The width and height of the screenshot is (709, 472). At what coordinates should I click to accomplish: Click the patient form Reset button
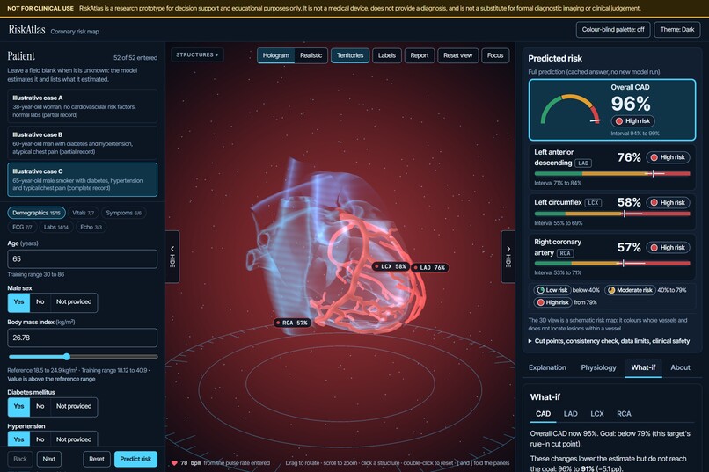96,459
